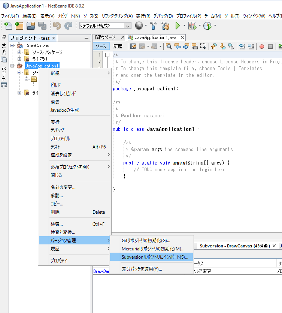Click the Debug Project icon
This screenshot has height=313, width=282.
tap(192, 25)
